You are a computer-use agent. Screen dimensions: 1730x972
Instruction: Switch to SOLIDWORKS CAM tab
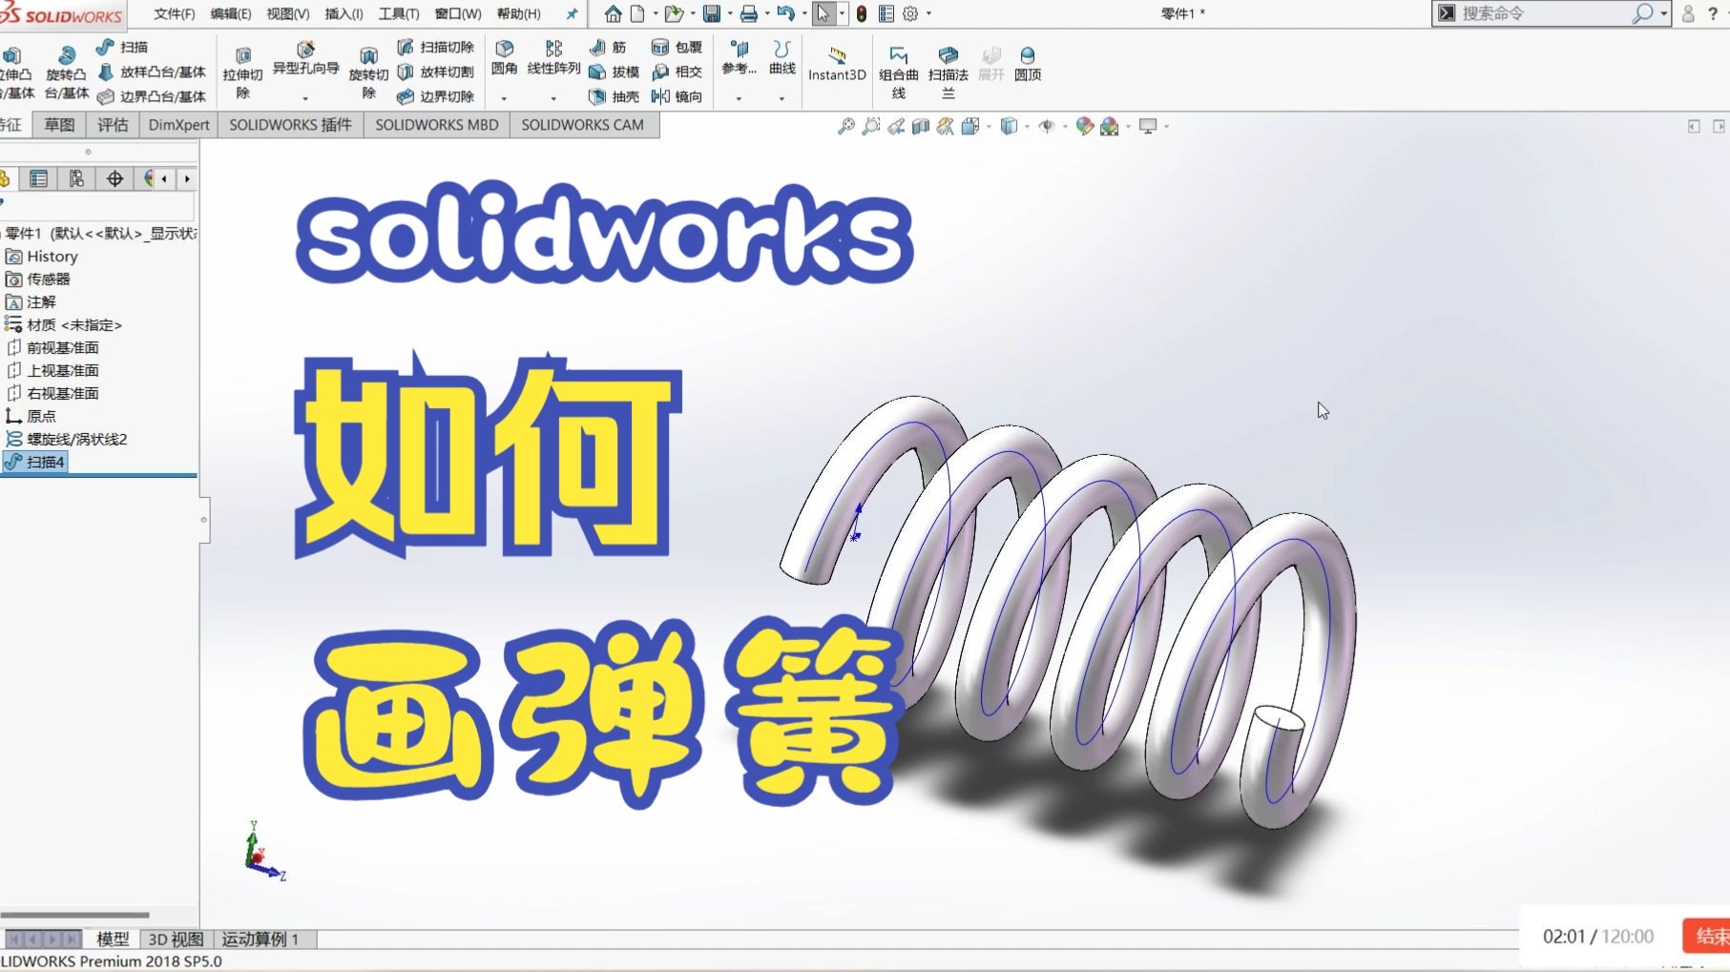582,125
